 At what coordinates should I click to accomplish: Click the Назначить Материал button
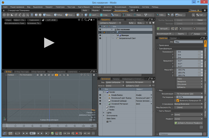pos(134,82)
